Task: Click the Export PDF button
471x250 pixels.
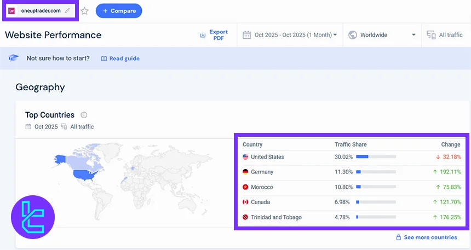Action: [214, 35]
